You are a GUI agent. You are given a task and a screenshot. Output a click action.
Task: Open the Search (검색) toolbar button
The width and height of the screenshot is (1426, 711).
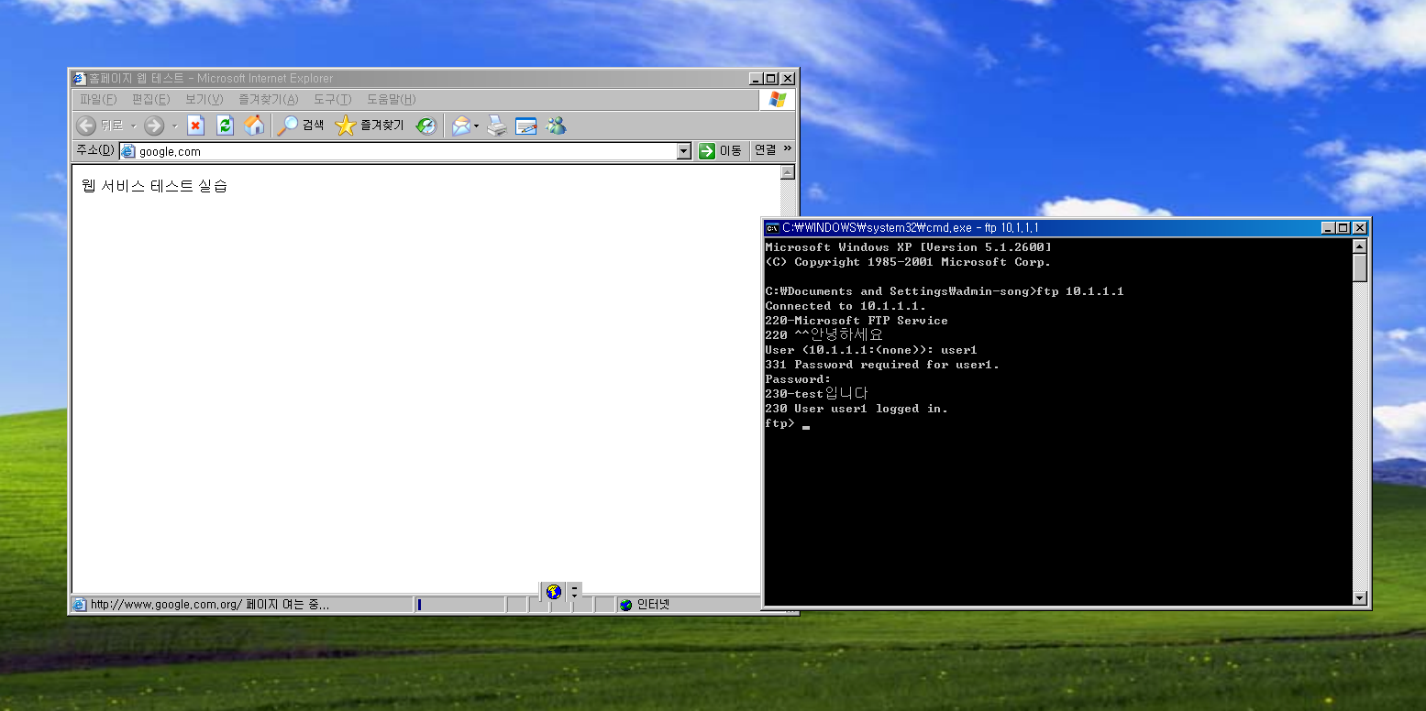[302, 126]
